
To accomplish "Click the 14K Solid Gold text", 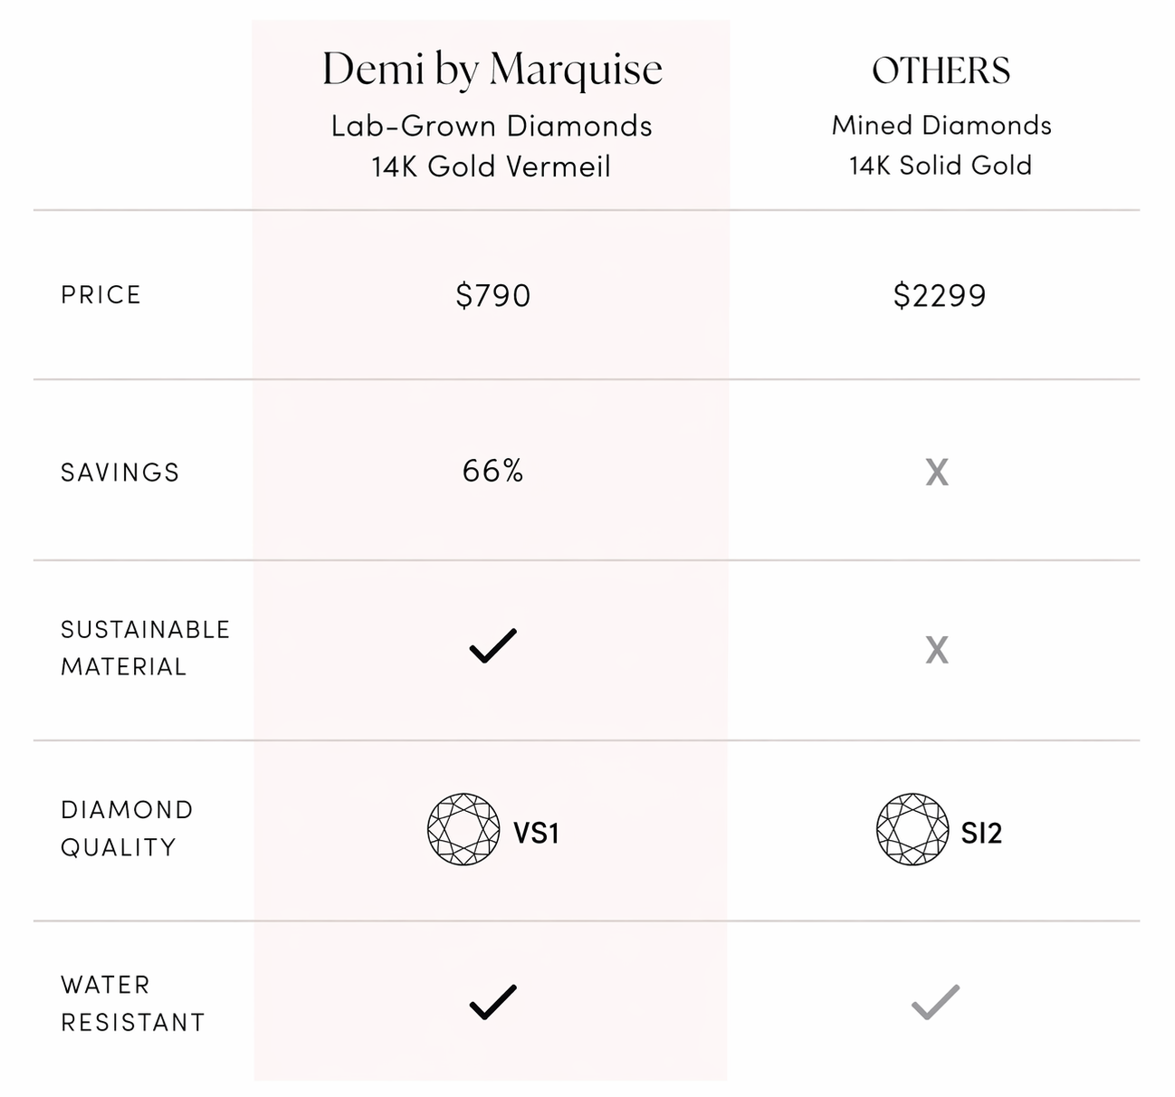I will (941, 166).
